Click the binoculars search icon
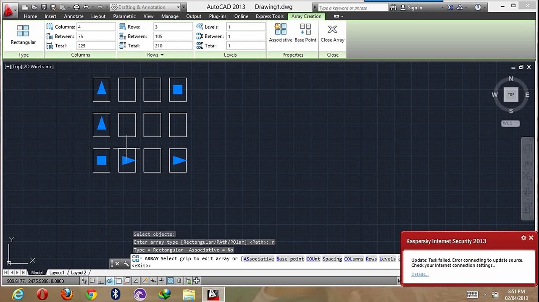 [x=393, y=8]
